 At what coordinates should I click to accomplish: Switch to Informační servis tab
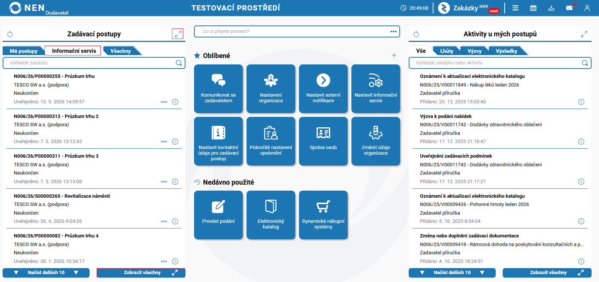[x=73, y=51]
